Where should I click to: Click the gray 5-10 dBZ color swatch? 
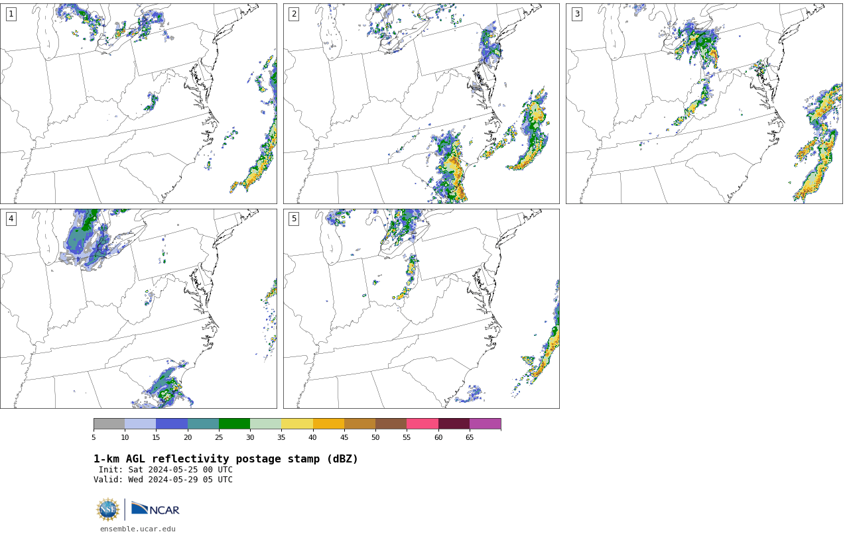click(x=109, y=424)
